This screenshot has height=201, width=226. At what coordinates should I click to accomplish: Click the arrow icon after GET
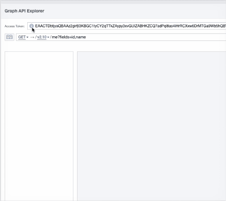tap(32, 37)
